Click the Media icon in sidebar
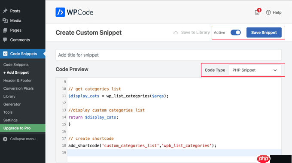292x163 pixels. pos(5,21)
